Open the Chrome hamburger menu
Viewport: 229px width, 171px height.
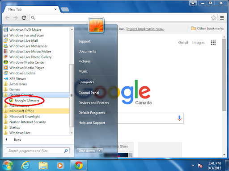pos(222,18)
